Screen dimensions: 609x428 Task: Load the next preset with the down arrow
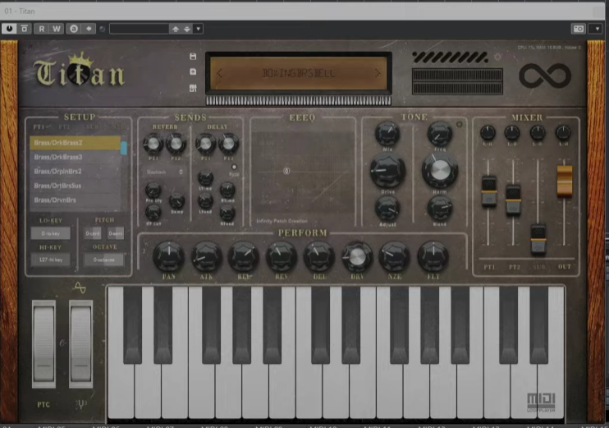pyautogui.click(x=187, y=29)
